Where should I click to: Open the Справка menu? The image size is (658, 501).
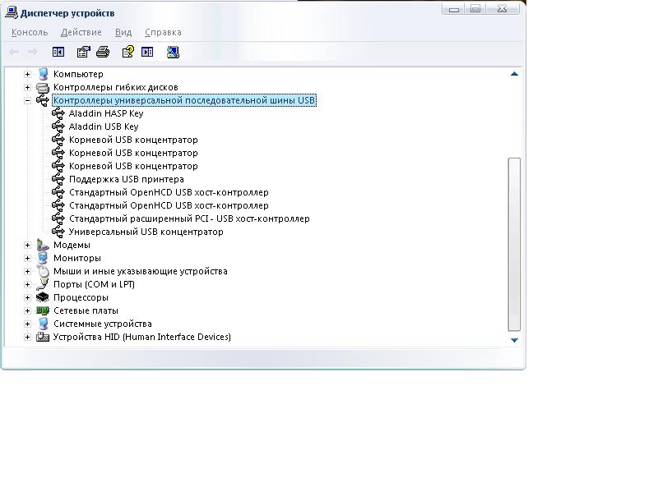coord(163,32)
